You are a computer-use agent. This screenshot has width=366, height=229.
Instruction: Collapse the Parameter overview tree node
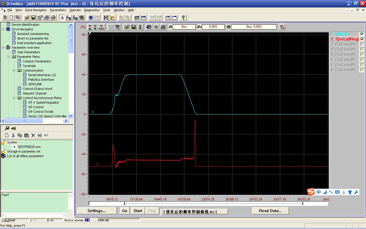coord(3,48)
